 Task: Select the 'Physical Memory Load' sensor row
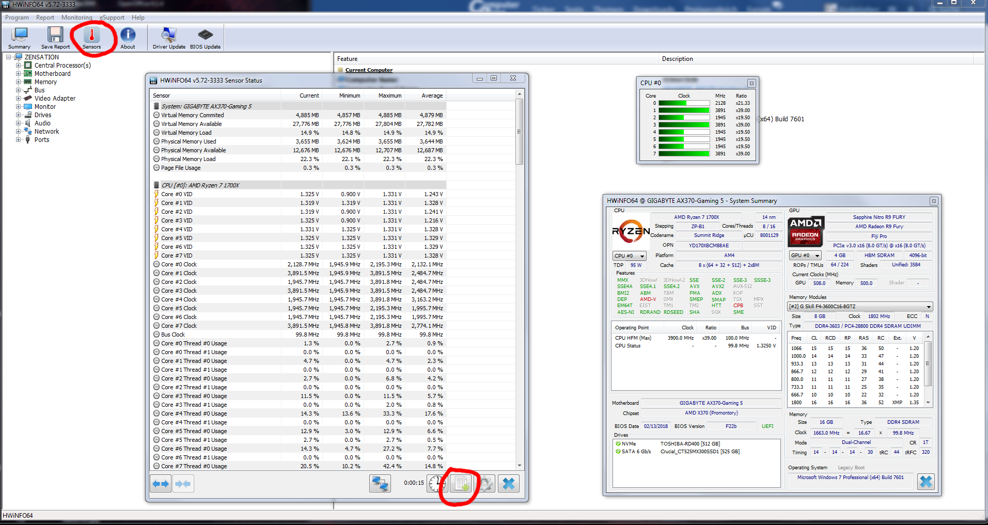tap(299, 159)
